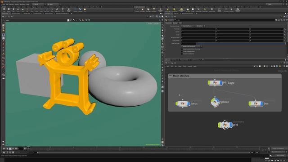Enable Keep Position When Parenting checkbox
This screenshot has height=162, width=288.
click(x=182, y=49)
